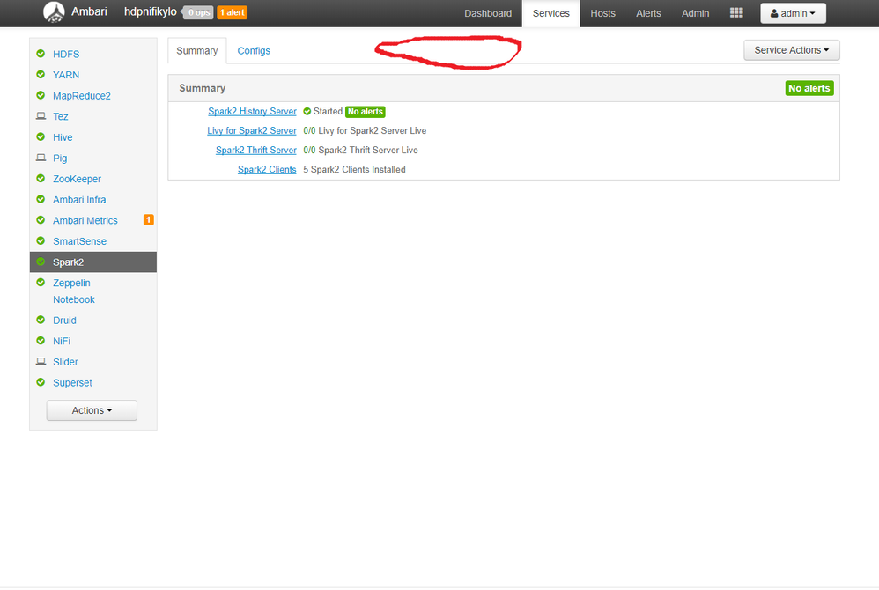Click "0/0 Livy for Spark2 Server Live" text
The width and height of the screenshot is (879, 590).
(365, 130)
